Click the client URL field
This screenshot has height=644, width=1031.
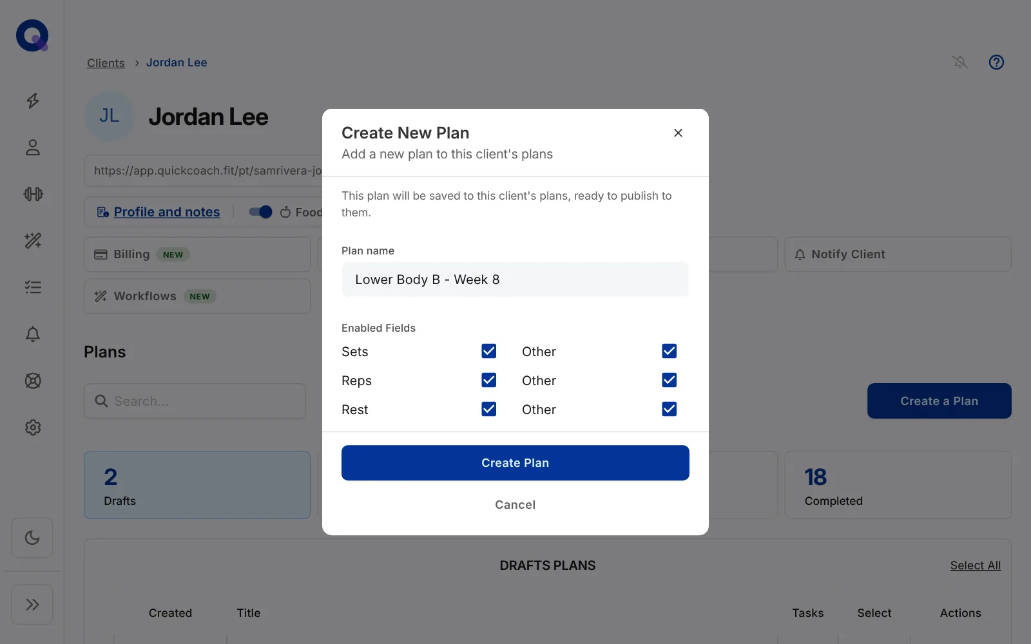point(204,171)
